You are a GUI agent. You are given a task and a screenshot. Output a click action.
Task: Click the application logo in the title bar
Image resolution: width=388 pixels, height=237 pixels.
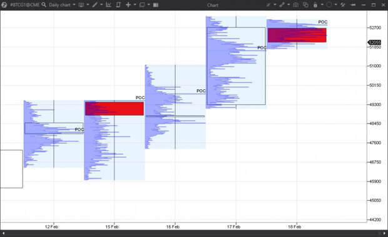click(4, 5)
